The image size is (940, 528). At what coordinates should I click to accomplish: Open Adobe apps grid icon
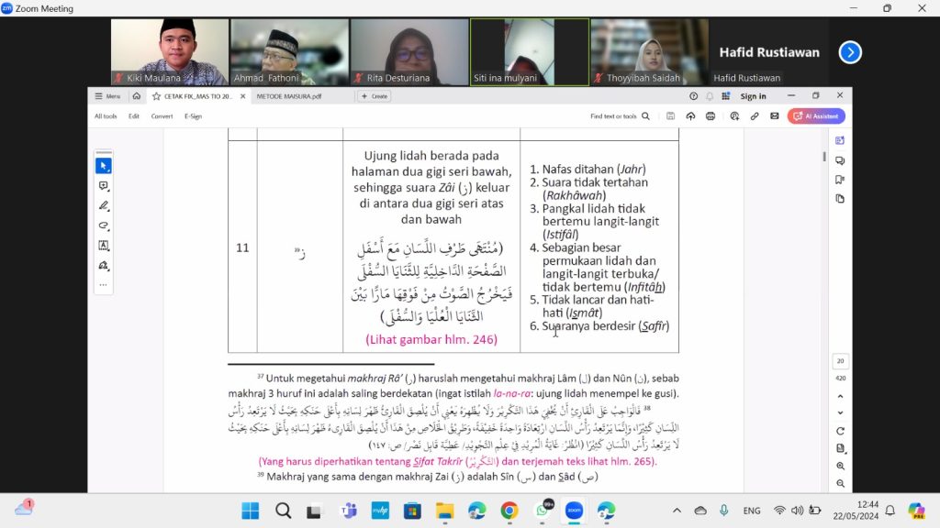(x=726, y=95)
